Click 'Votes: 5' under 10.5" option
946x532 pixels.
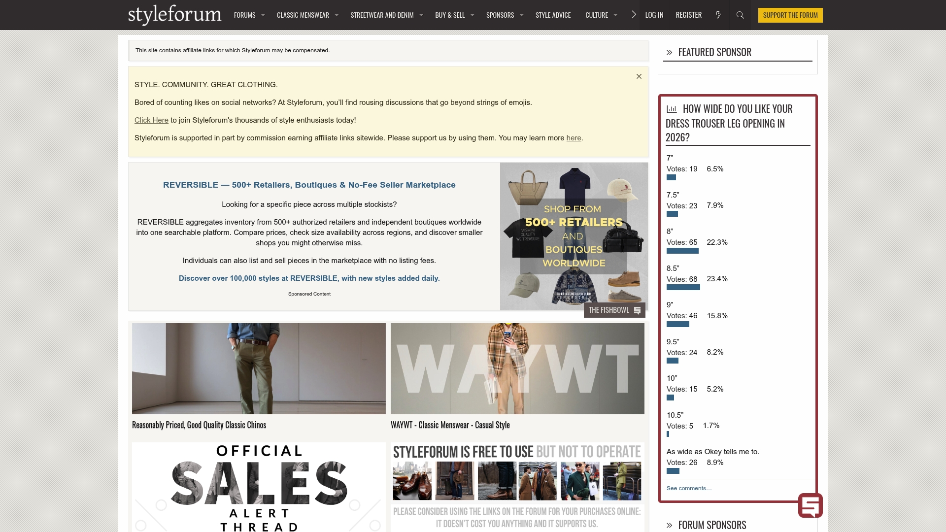(x=679, y=426)
